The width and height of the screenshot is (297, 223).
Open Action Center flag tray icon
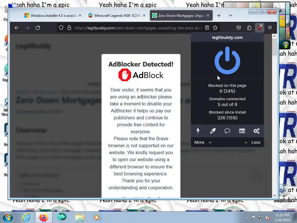click(x=253, y=217)
